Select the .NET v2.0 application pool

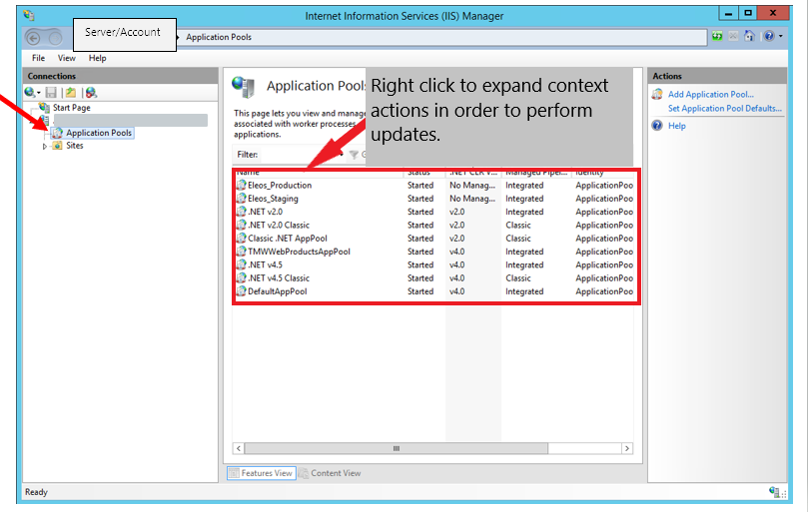click(x=434, y=212)
